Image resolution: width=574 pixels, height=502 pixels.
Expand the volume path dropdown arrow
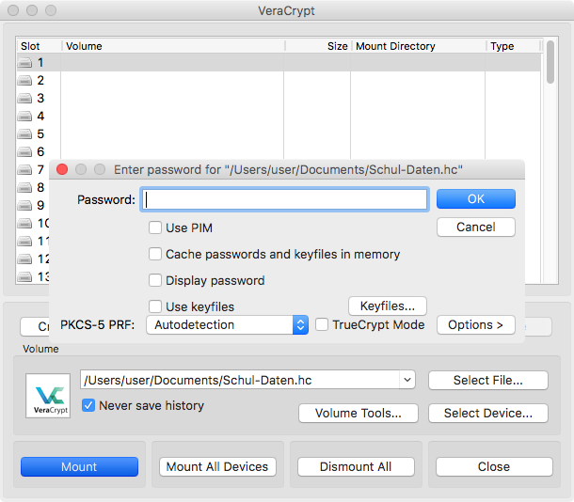pos(407,380)
